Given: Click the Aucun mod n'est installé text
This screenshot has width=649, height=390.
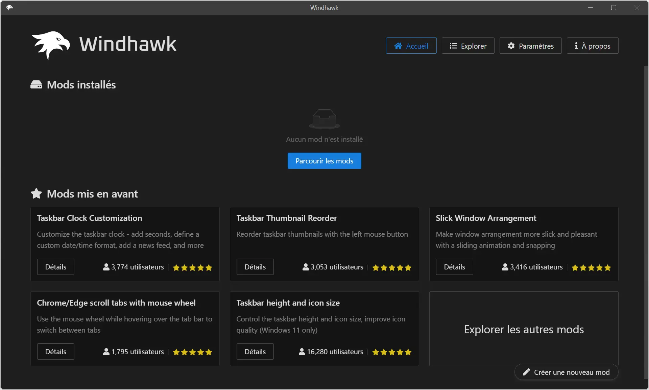Looking at the screenshot, I should [324, 139].
